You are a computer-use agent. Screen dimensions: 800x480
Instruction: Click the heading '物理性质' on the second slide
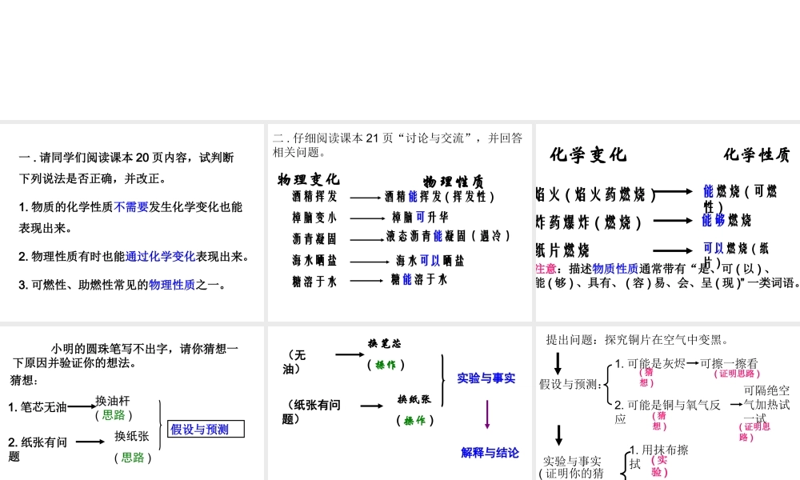coord(453,182)
